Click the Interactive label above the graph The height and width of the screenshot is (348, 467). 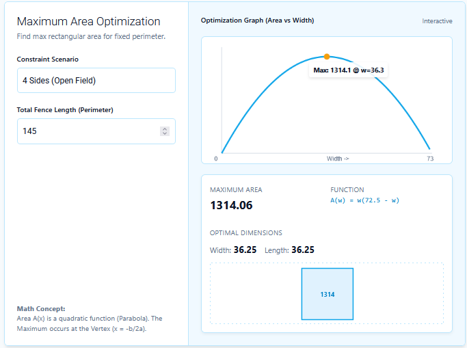pos(437,21)
